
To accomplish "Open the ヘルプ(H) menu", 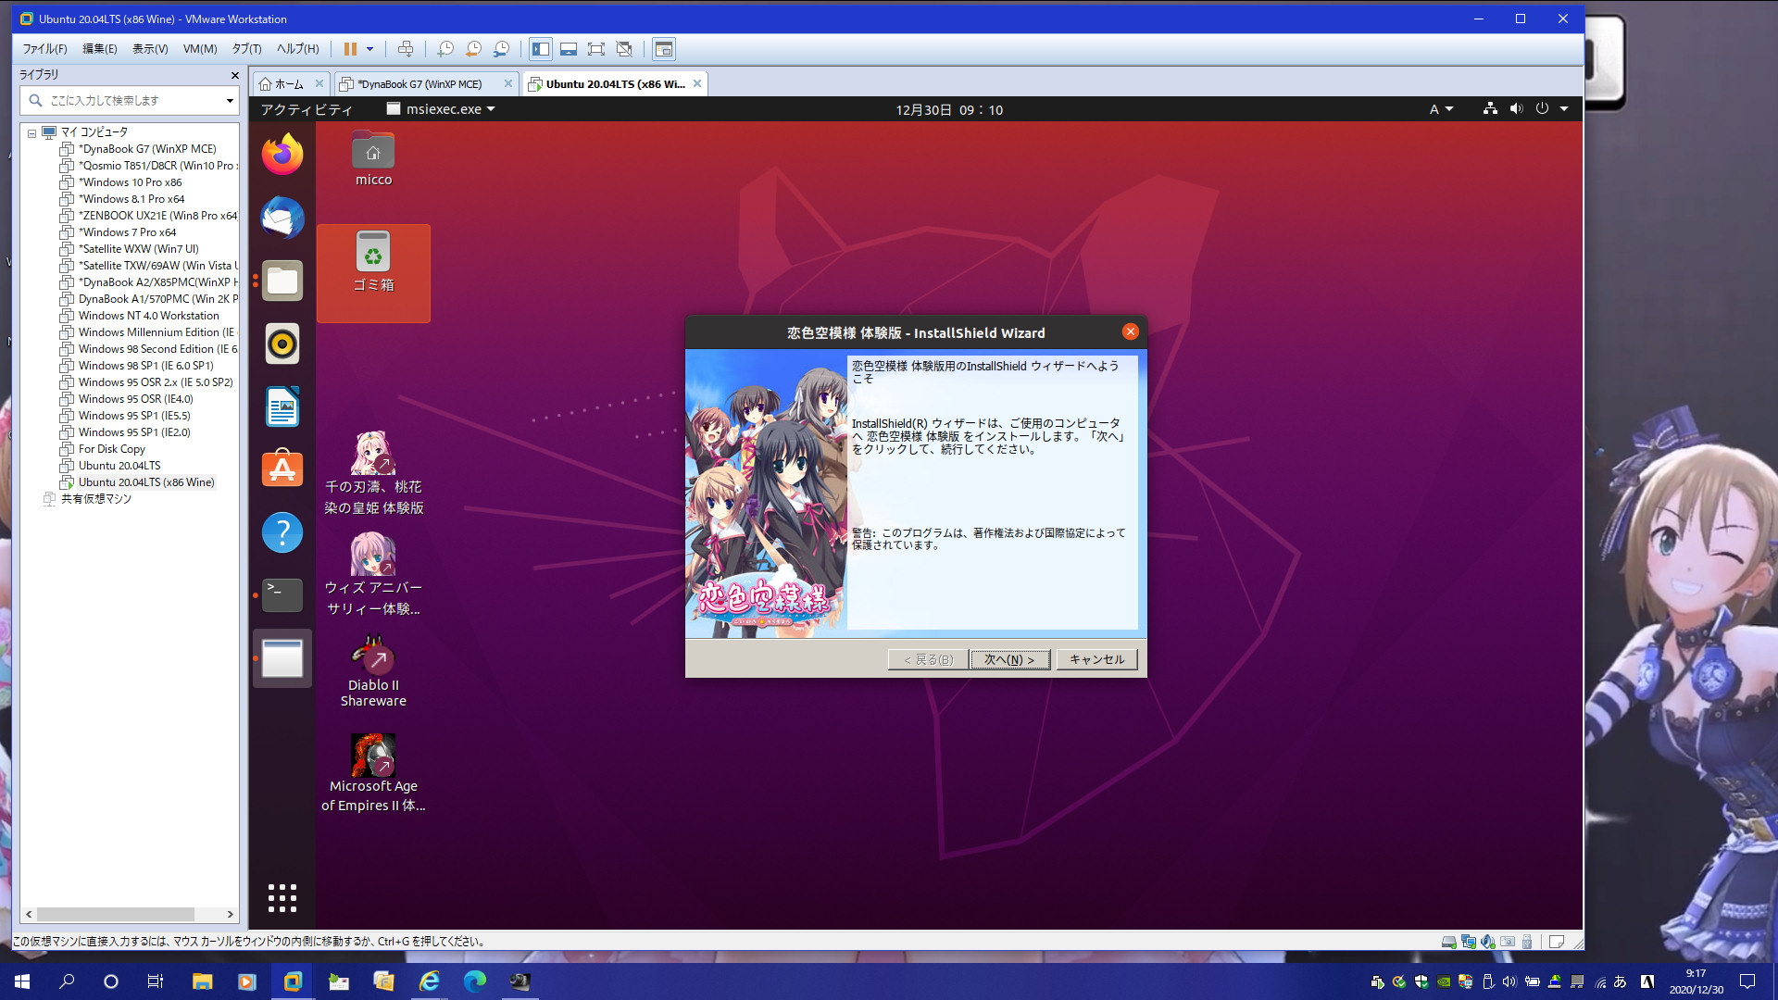I will [298, 49].
